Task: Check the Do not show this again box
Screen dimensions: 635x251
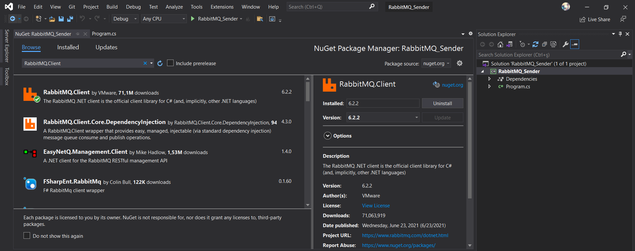Action: point(27,236)
